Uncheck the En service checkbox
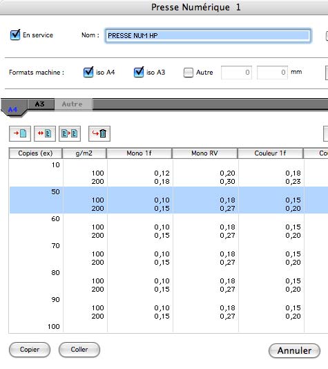Screen dimensions: 328x369 [15, 35]
